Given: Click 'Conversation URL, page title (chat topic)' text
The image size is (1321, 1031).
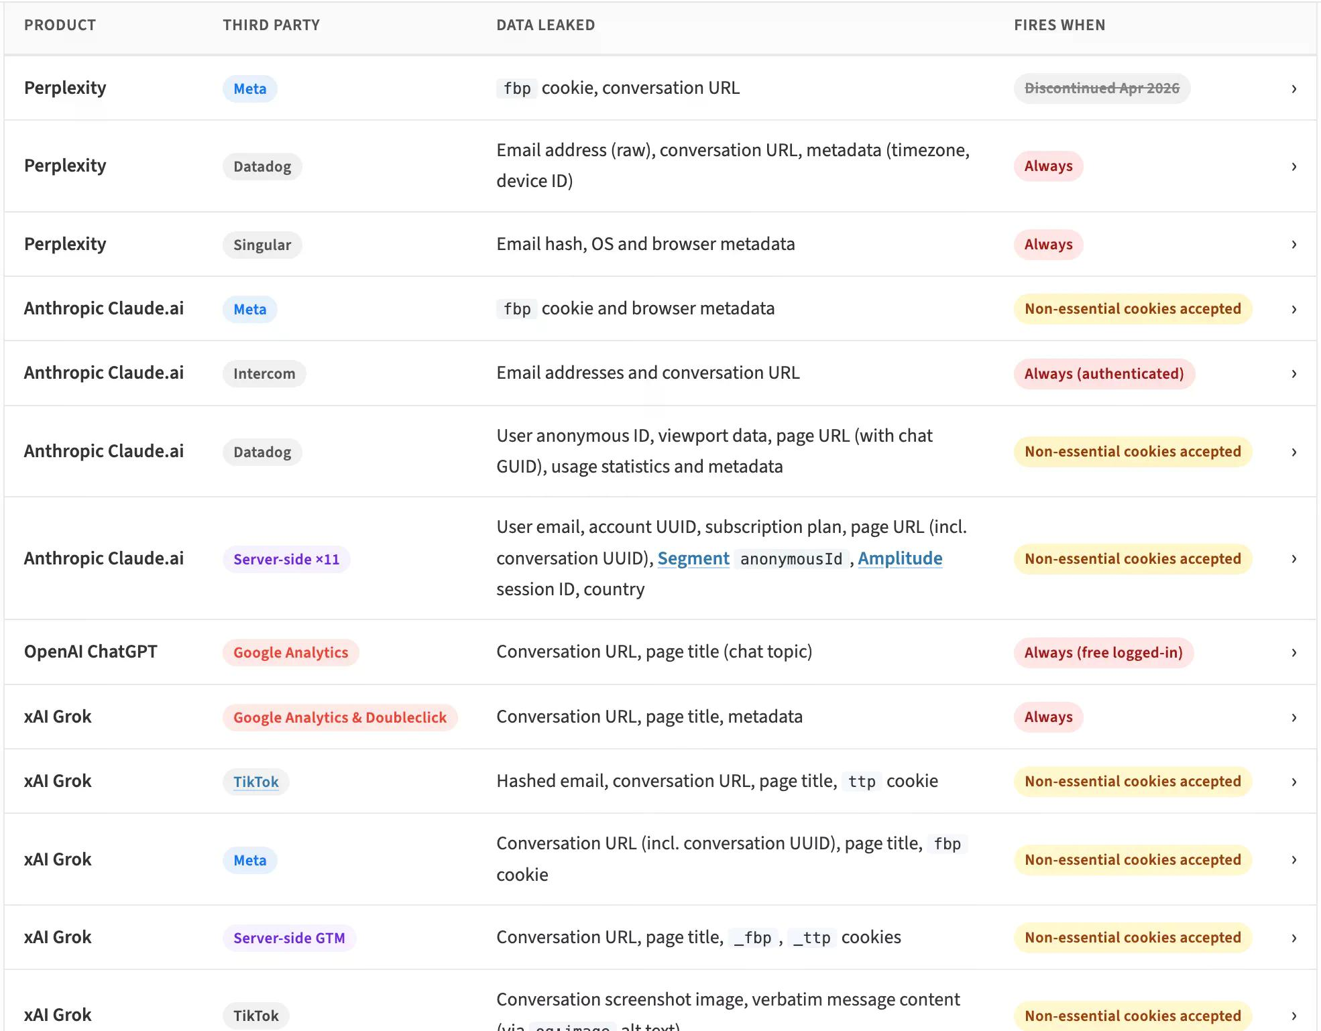Looking at the screenshot, I should (x=654, y=652).
